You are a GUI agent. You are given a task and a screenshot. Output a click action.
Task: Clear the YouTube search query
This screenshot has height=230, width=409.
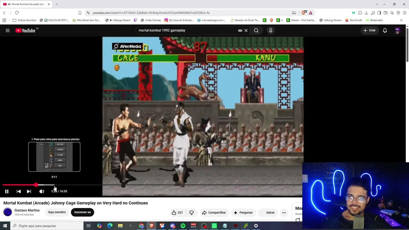246,30
